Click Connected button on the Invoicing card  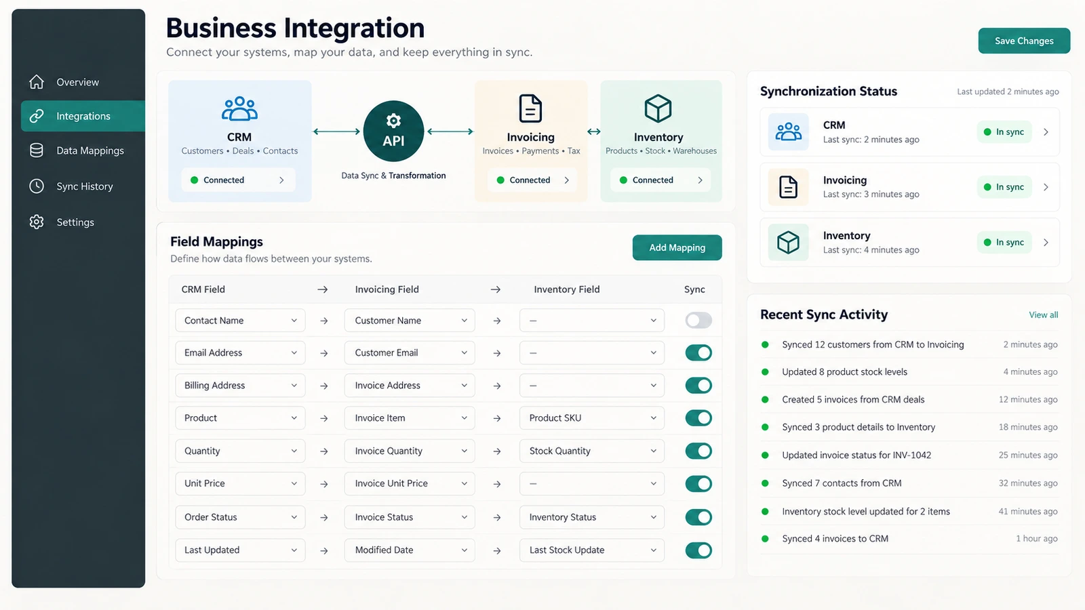[532, 180]
